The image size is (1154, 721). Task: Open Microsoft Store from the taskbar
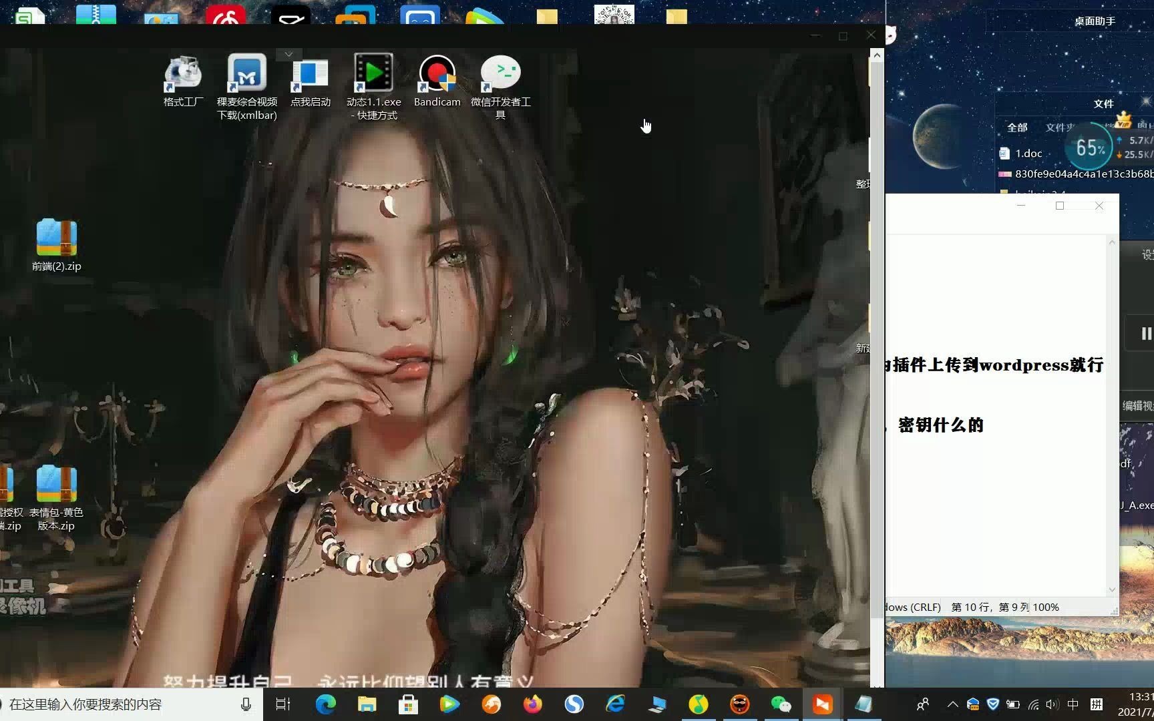408,704
